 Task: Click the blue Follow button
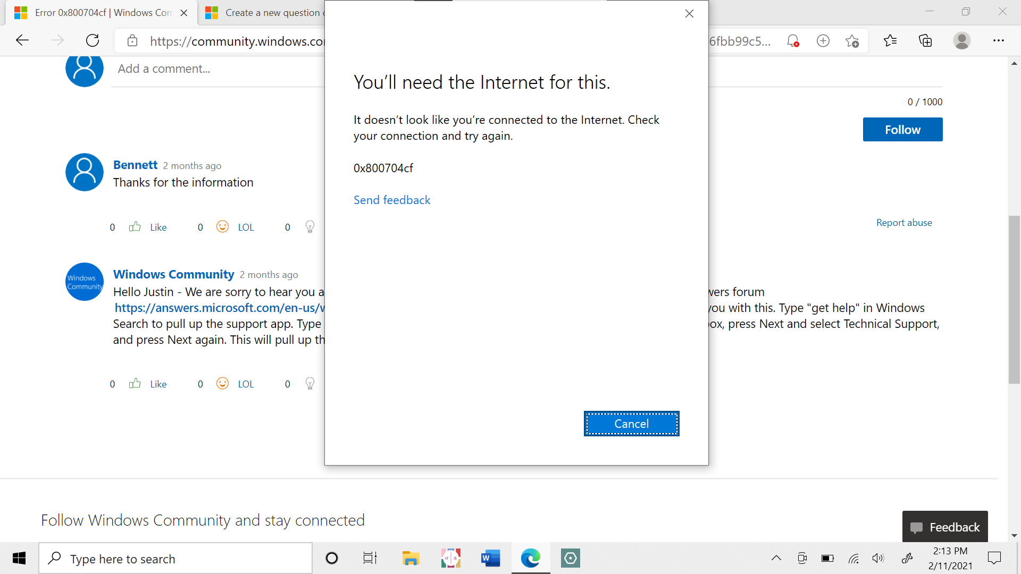(902, 130)
